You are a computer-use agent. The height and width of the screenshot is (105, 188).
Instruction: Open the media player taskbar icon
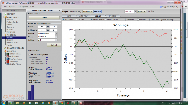[49, 103]
